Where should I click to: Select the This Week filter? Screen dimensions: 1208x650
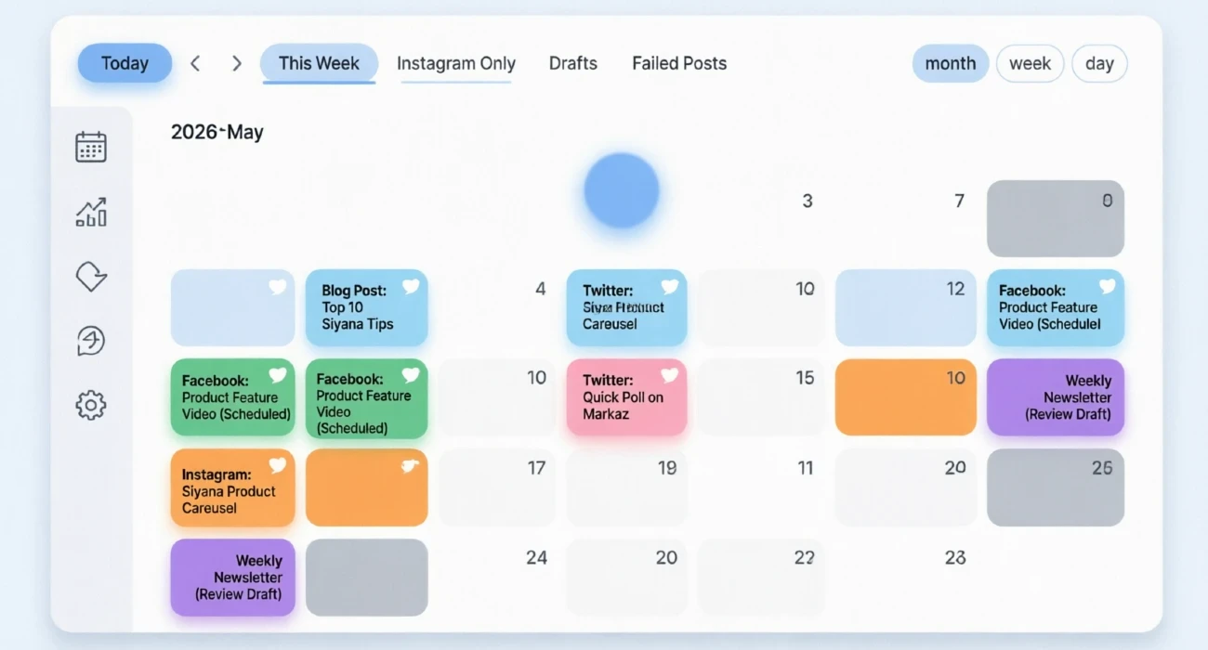tap(319, 63)
